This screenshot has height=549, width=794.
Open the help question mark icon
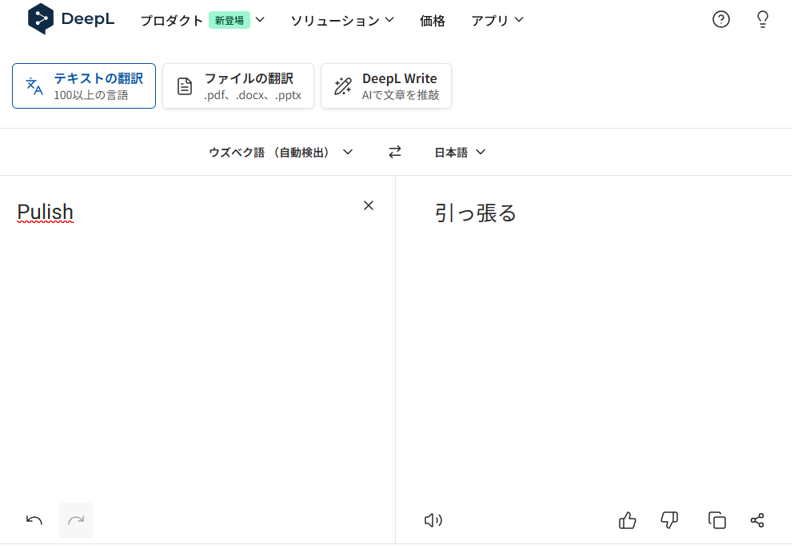[720, 20]
